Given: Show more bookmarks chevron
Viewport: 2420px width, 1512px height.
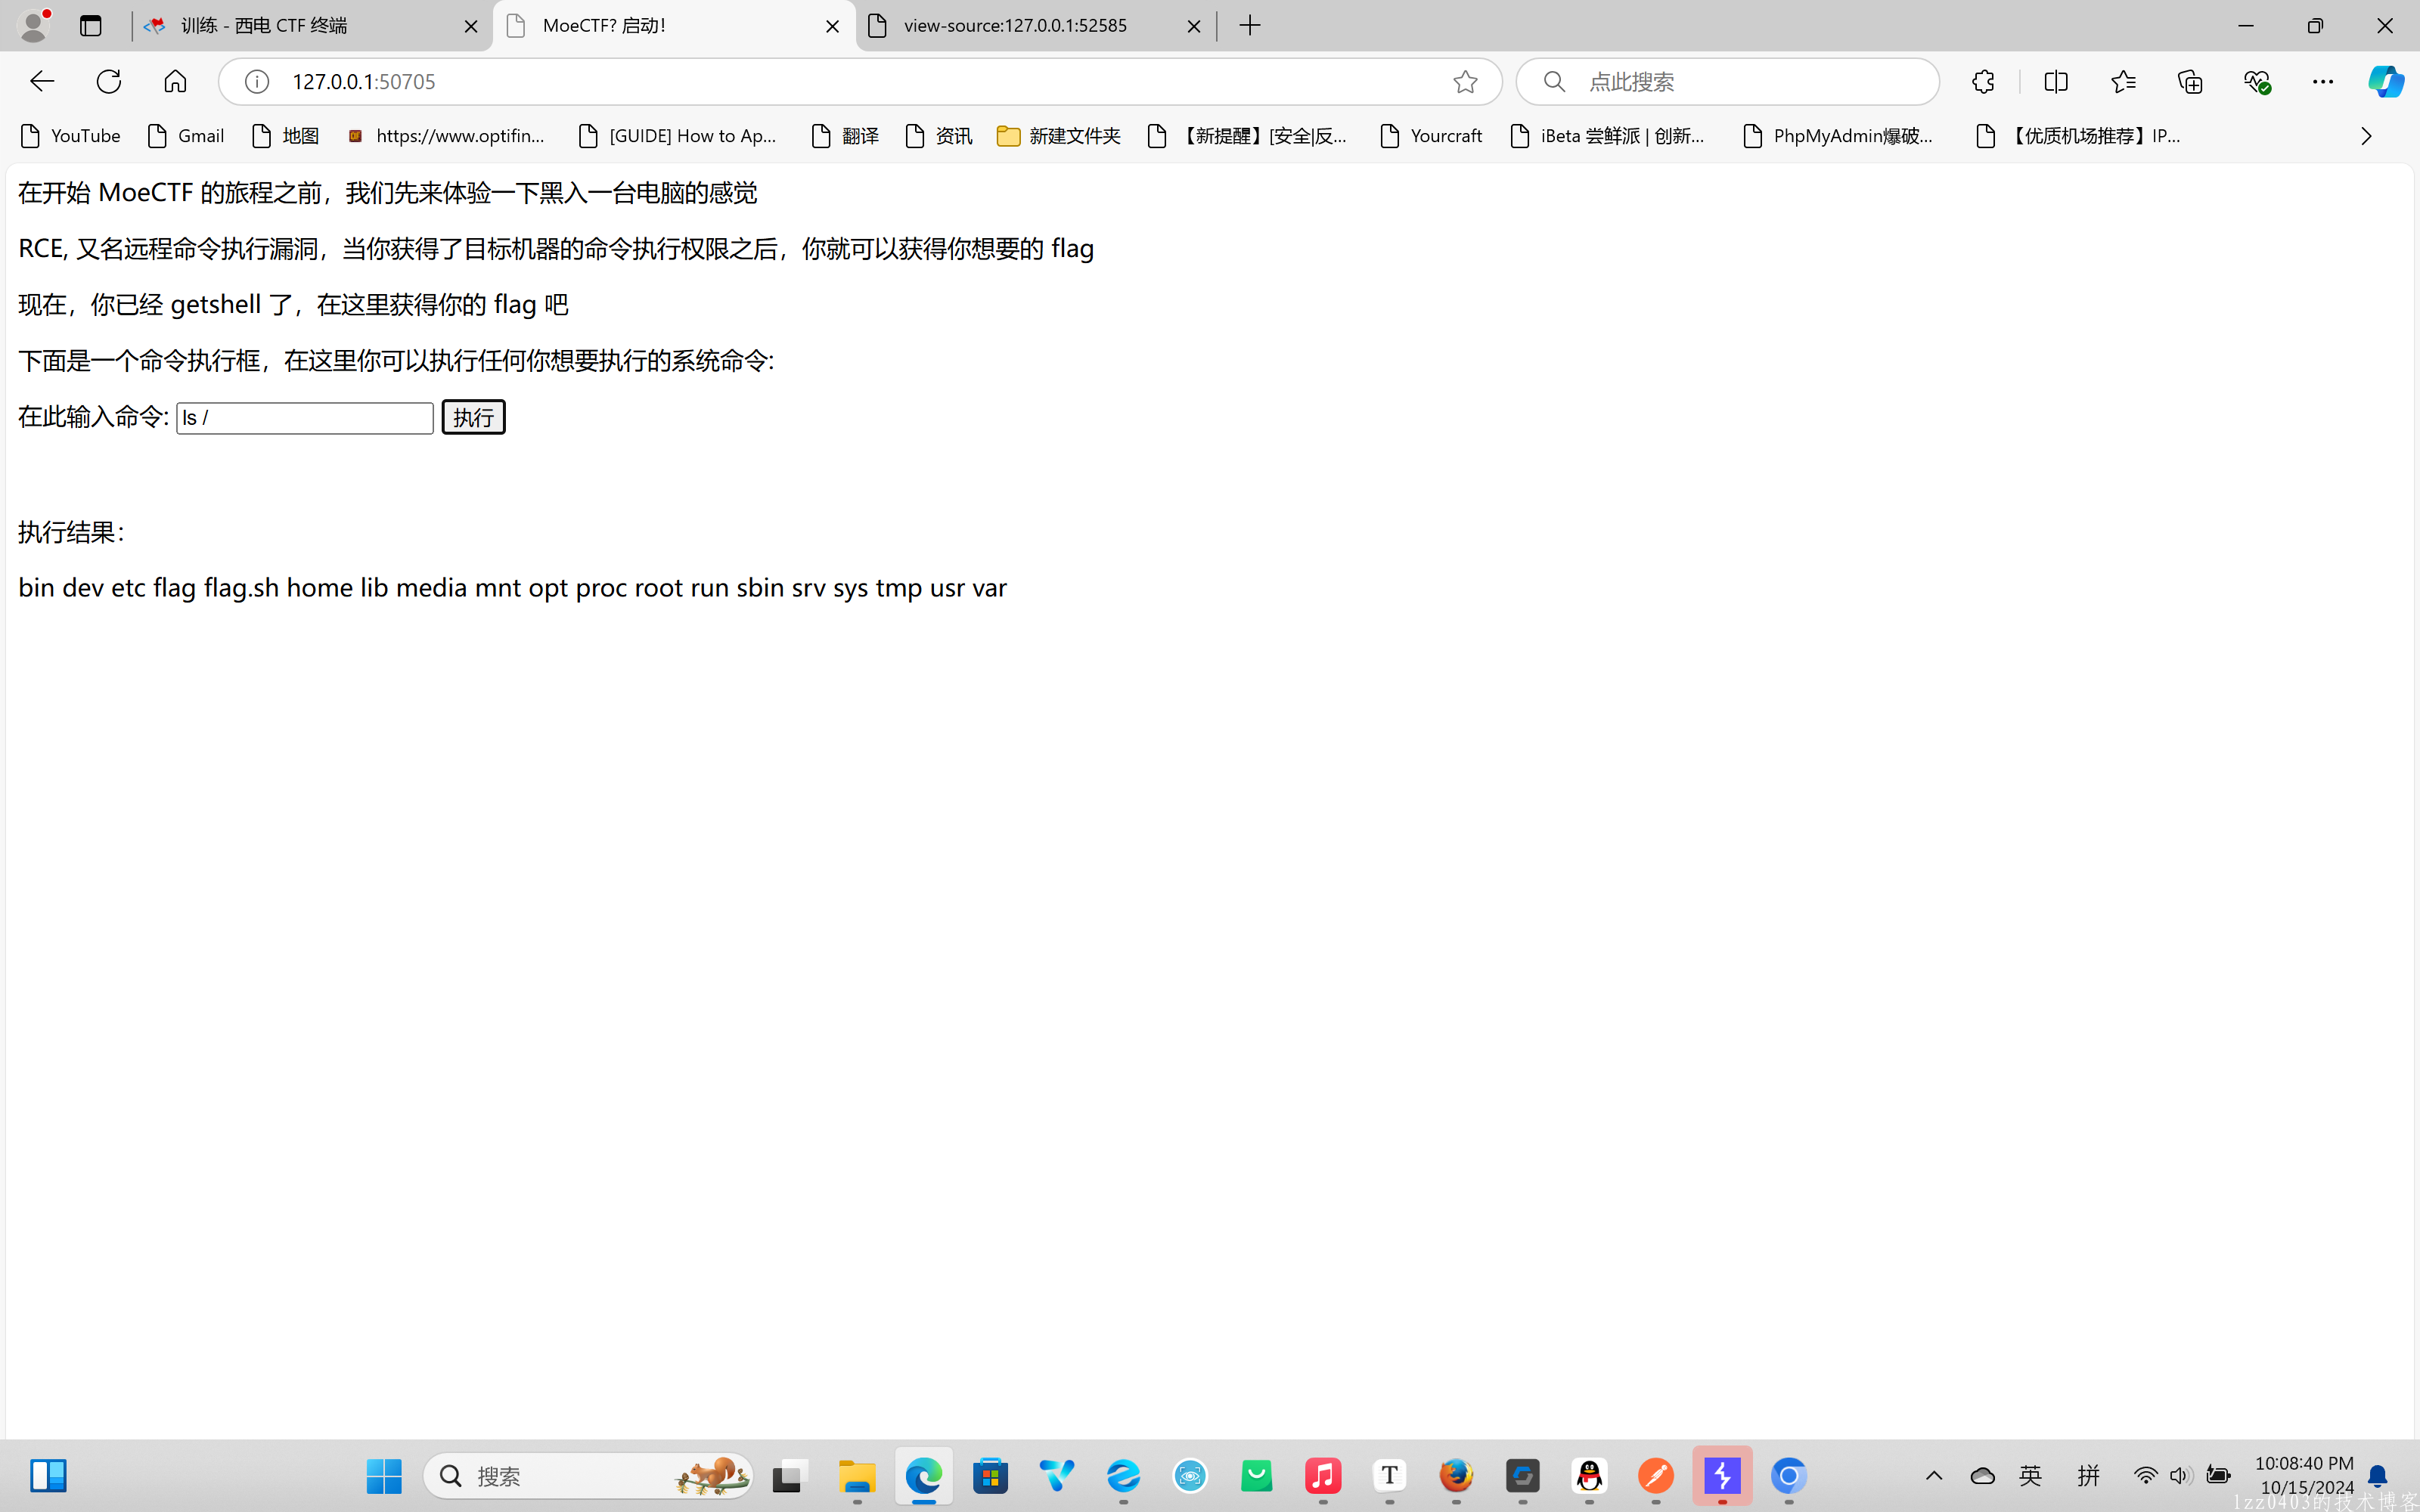Looking at the screenshot, I should (2366, 136).
